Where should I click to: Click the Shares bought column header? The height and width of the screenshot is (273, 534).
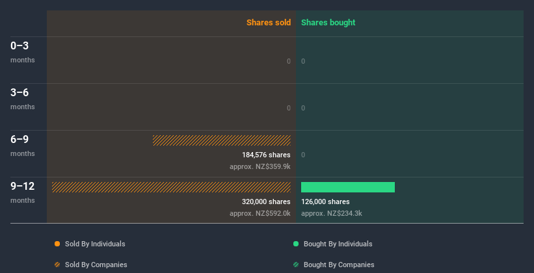click(x=328, y=23)
